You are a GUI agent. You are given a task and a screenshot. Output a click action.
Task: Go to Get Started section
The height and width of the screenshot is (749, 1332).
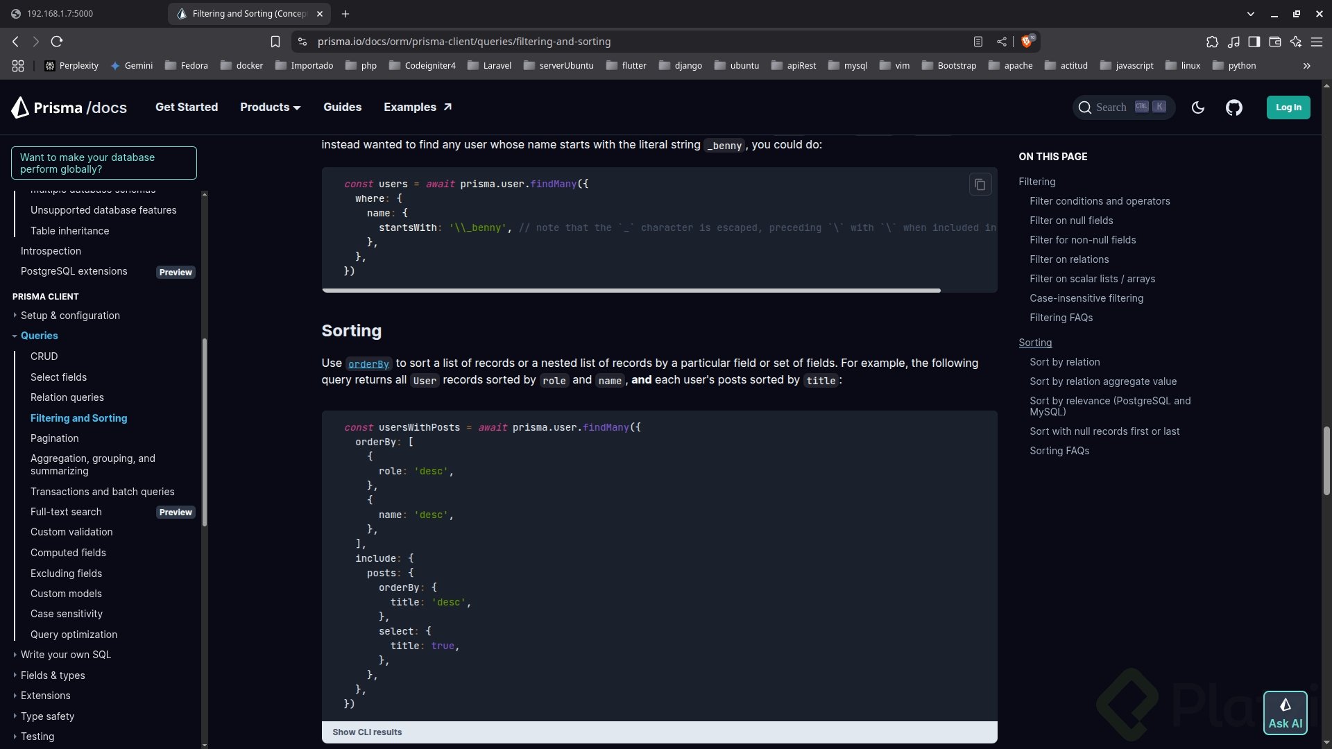(187, 107)
